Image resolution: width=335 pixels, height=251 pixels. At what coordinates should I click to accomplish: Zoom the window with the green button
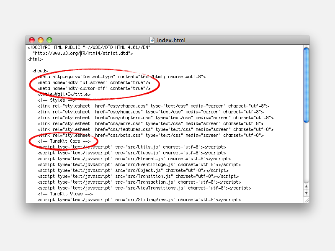49,40
